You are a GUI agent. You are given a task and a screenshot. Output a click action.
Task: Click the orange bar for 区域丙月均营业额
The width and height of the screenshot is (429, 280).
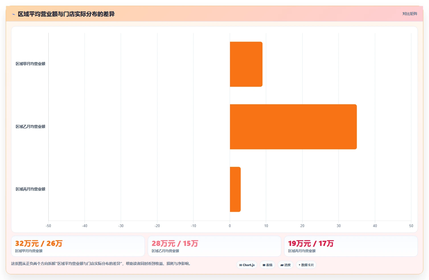235,189
